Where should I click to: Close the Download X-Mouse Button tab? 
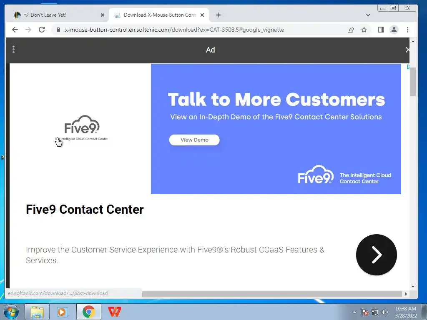(x=202, y=15)
